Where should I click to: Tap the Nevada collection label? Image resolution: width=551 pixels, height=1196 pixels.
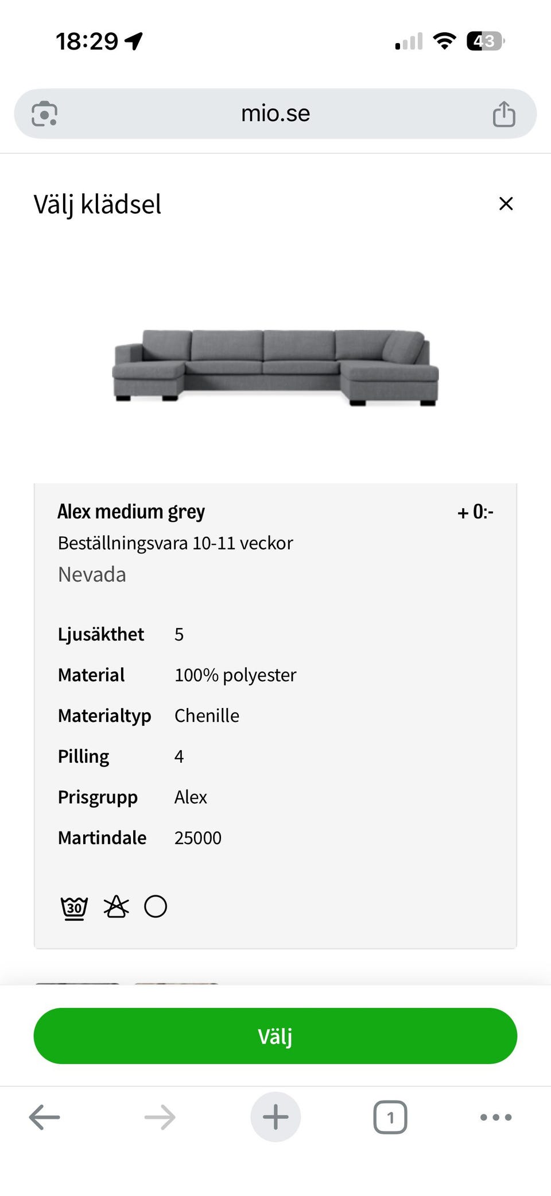[92, 574]
